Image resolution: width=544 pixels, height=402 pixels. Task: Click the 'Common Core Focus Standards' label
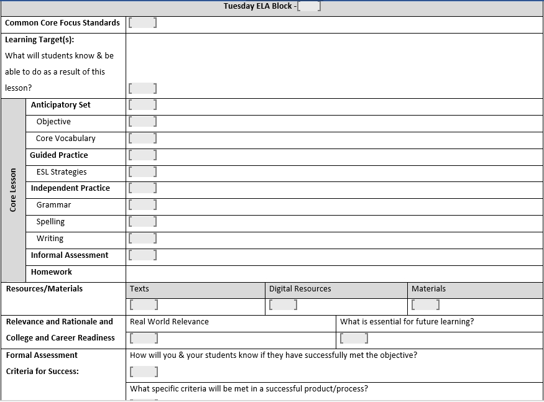(62, 23)
